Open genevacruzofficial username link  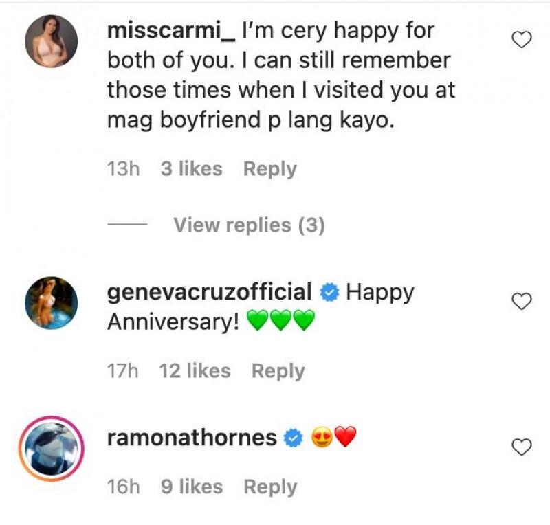point(210,292)
